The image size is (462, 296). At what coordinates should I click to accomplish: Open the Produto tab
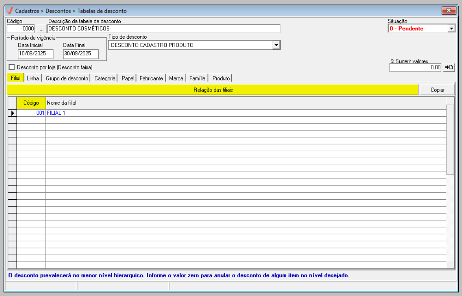pyautogui.click(x=221, y=78)
